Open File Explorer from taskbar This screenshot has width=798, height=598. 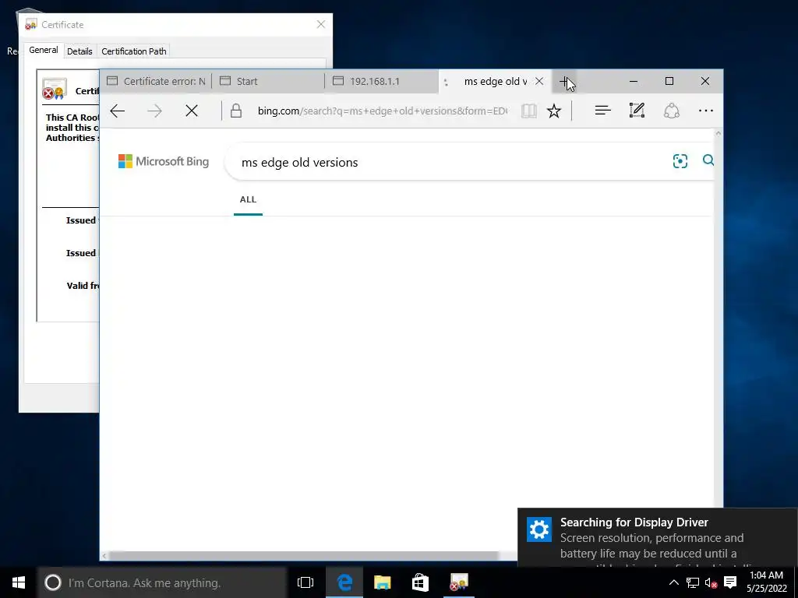click(x=382, y=582)
